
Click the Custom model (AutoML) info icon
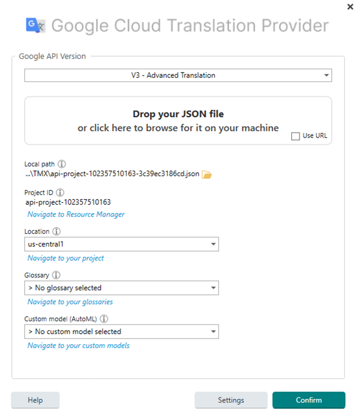(104, 319)
